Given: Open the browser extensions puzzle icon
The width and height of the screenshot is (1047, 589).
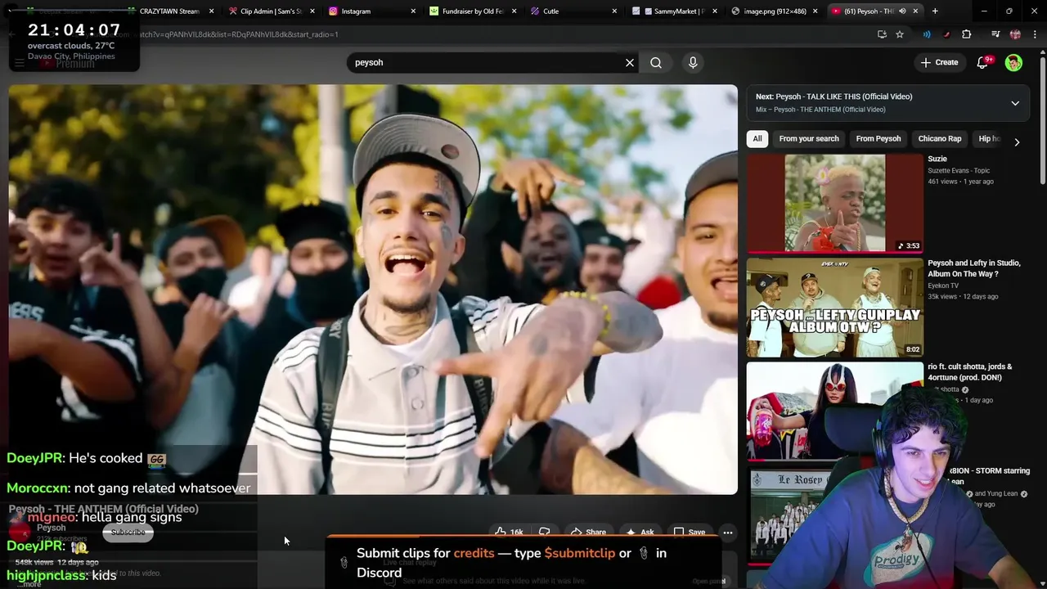Looking at the screenshot, I should click(966, 34).
